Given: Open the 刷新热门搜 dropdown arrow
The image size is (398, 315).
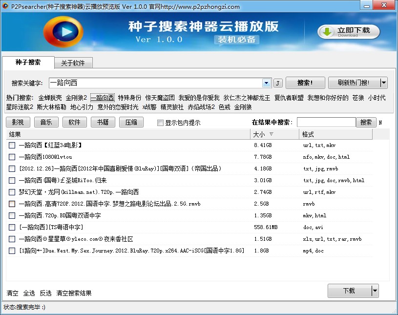Looking at the screenshot, I should 383,83.
